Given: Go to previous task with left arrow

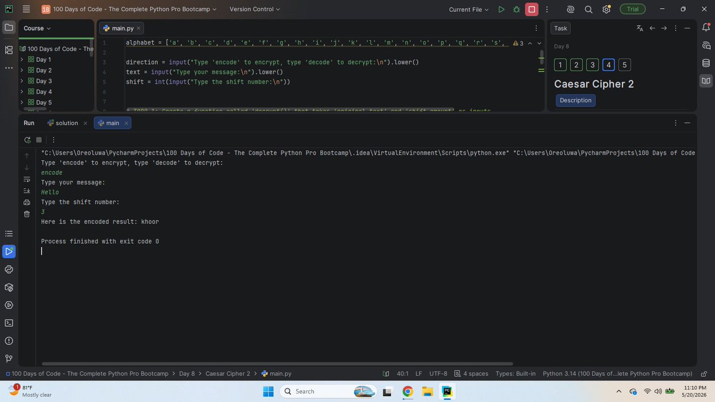Looking at the screenshot, I should (652, 28).
